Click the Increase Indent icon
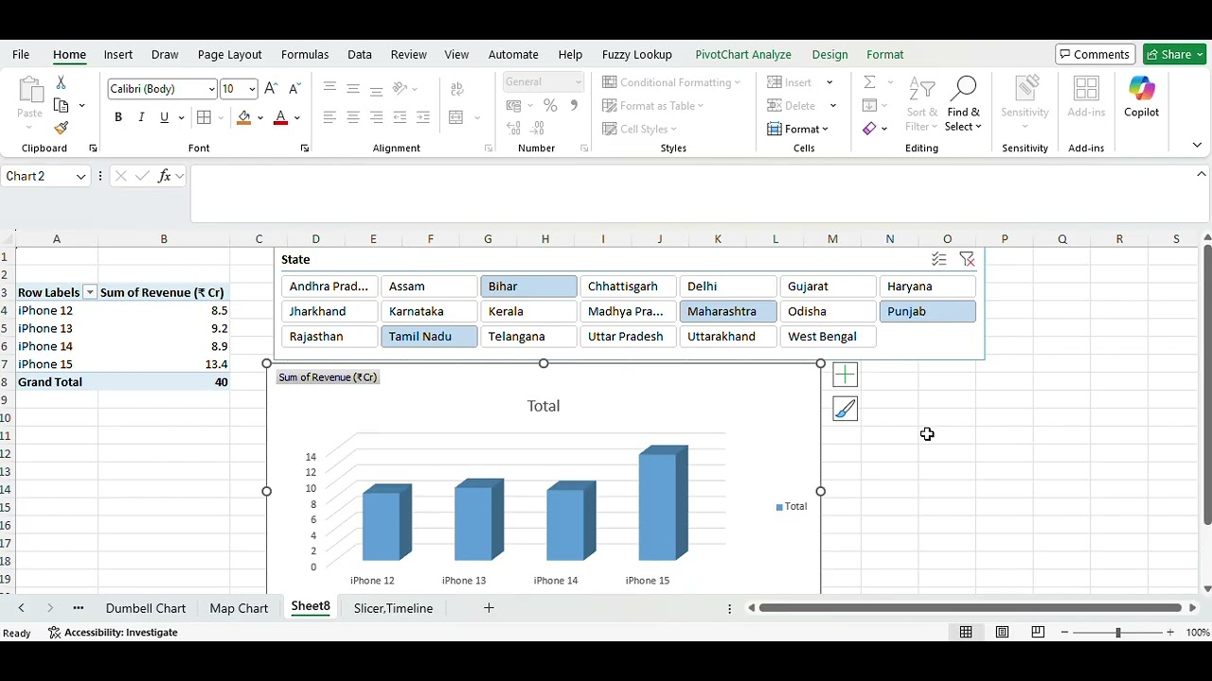Screen dimensions: 1212x681 423,117
